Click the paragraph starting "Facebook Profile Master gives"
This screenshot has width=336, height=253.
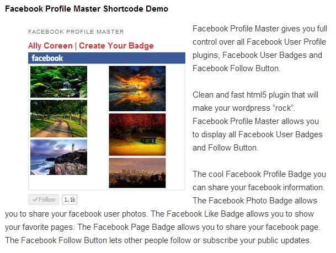pyautogui.click(x=259, y=49)
